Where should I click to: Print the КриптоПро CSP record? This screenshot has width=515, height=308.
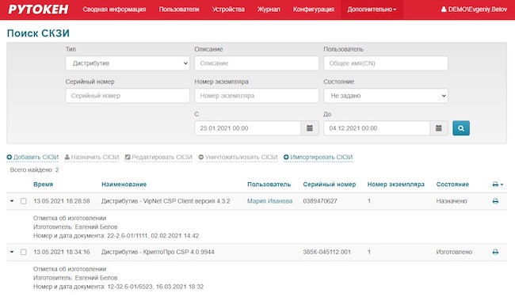point(495,252)
